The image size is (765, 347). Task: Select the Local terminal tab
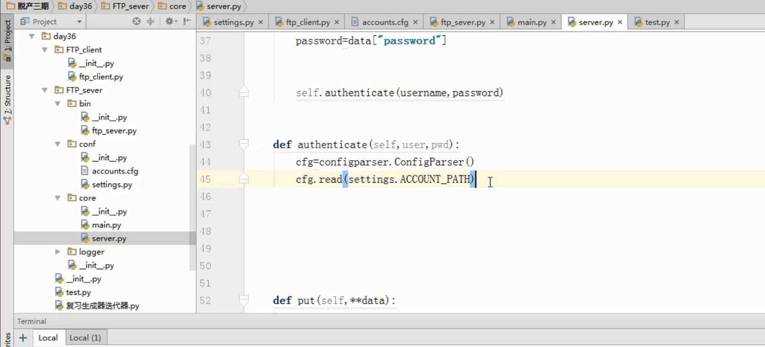pyautogui.click(x=48, y=338)
